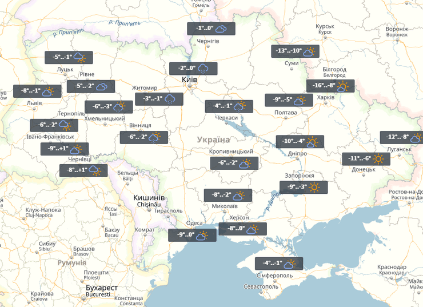Open the -9°..+1° forecast badge above Chernivtsi
423x307 pixels.
click(x=65, y=149)
